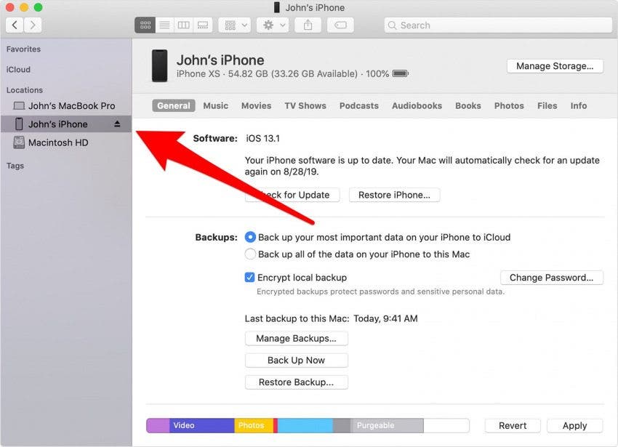Image resolution: width=618 pixels, height=447 pixels.
Task: Click the Photos segment of storage bar
Action: pyautogui.click(x=254, y=426)
